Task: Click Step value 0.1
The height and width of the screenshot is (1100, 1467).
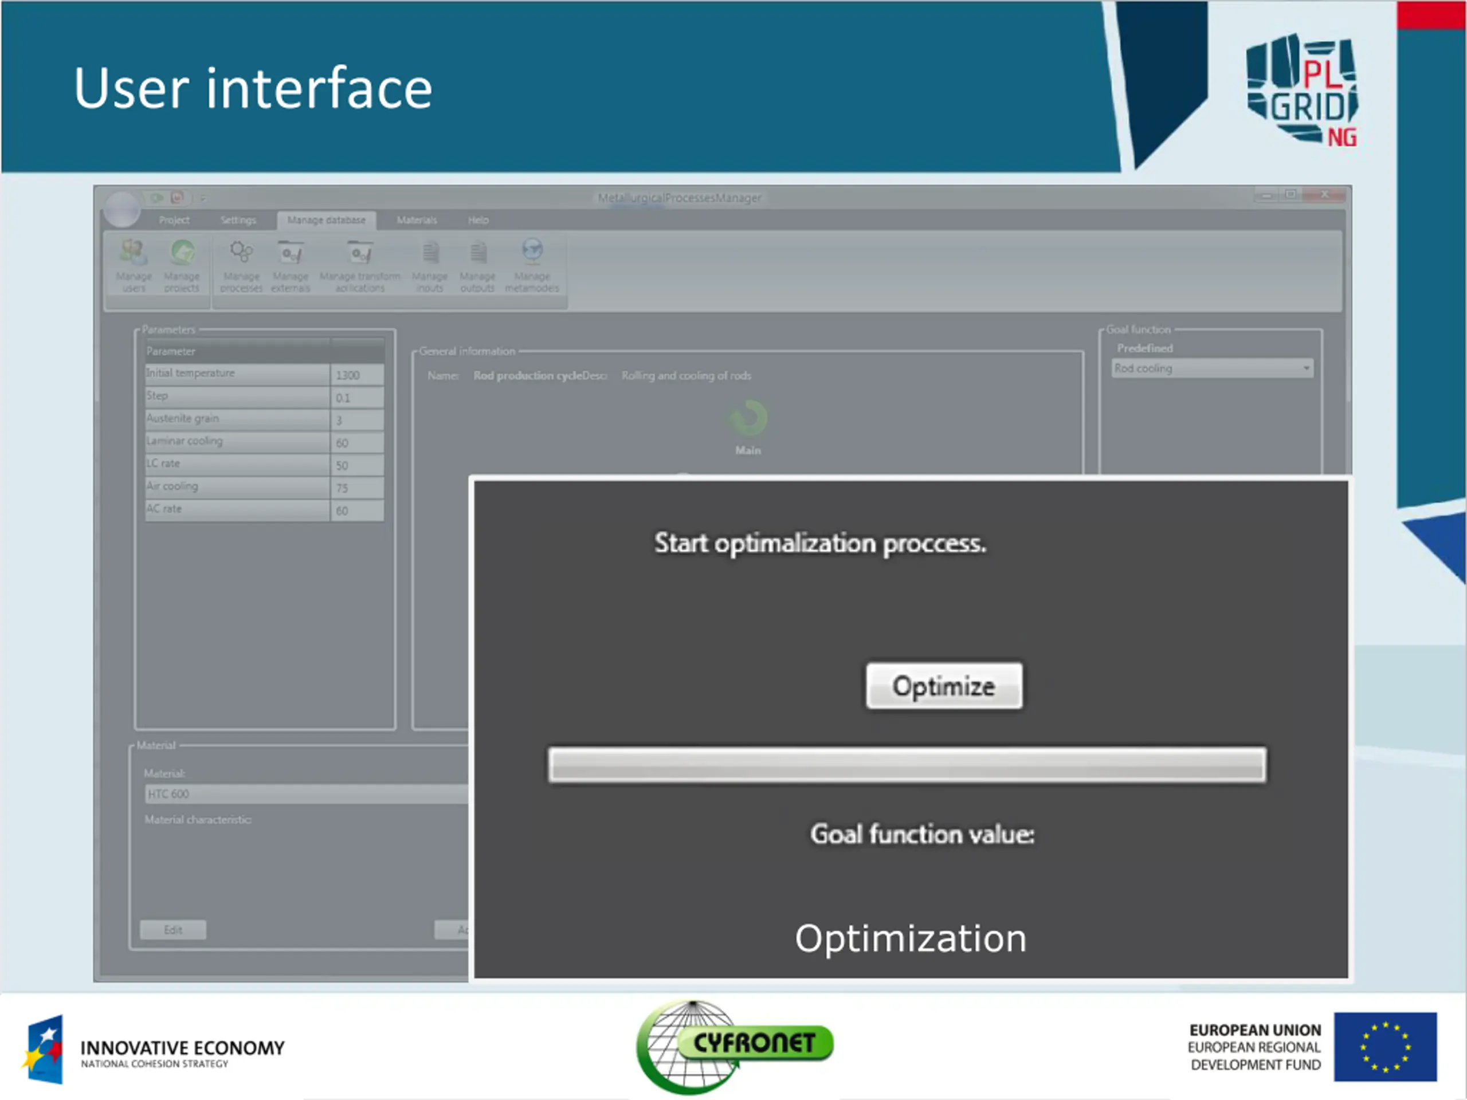Action: pyautogui.click(x=358, y=398)
